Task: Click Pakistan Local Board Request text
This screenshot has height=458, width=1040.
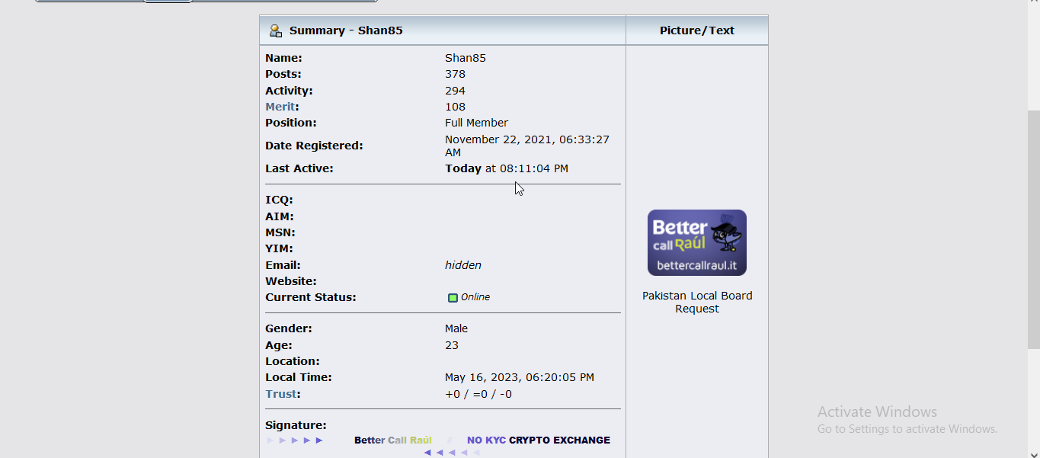Action: pyautogui.click(x=697, y=302)
